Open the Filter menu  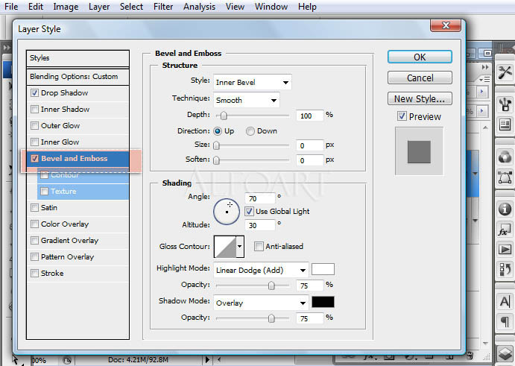(x=163, y=7)
